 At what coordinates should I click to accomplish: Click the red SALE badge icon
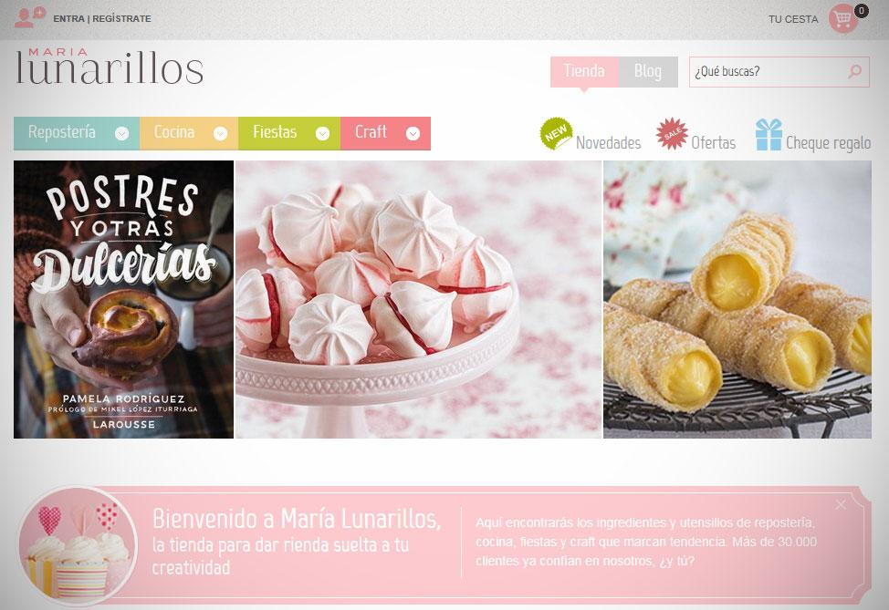(x=672, y=134)
